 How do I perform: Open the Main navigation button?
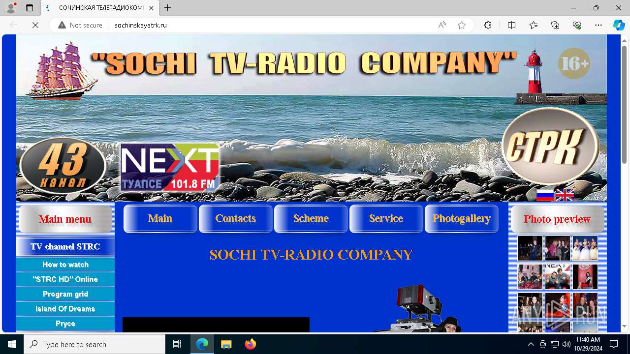coord(160,218)
